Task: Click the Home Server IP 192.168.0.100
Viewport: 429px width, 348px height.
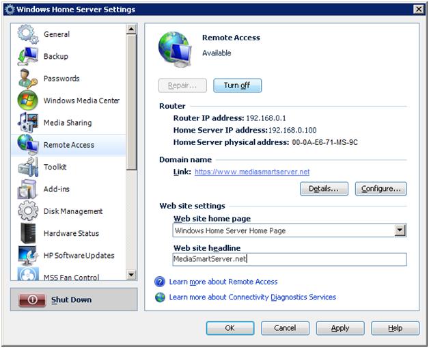Action: click(292, 130)
